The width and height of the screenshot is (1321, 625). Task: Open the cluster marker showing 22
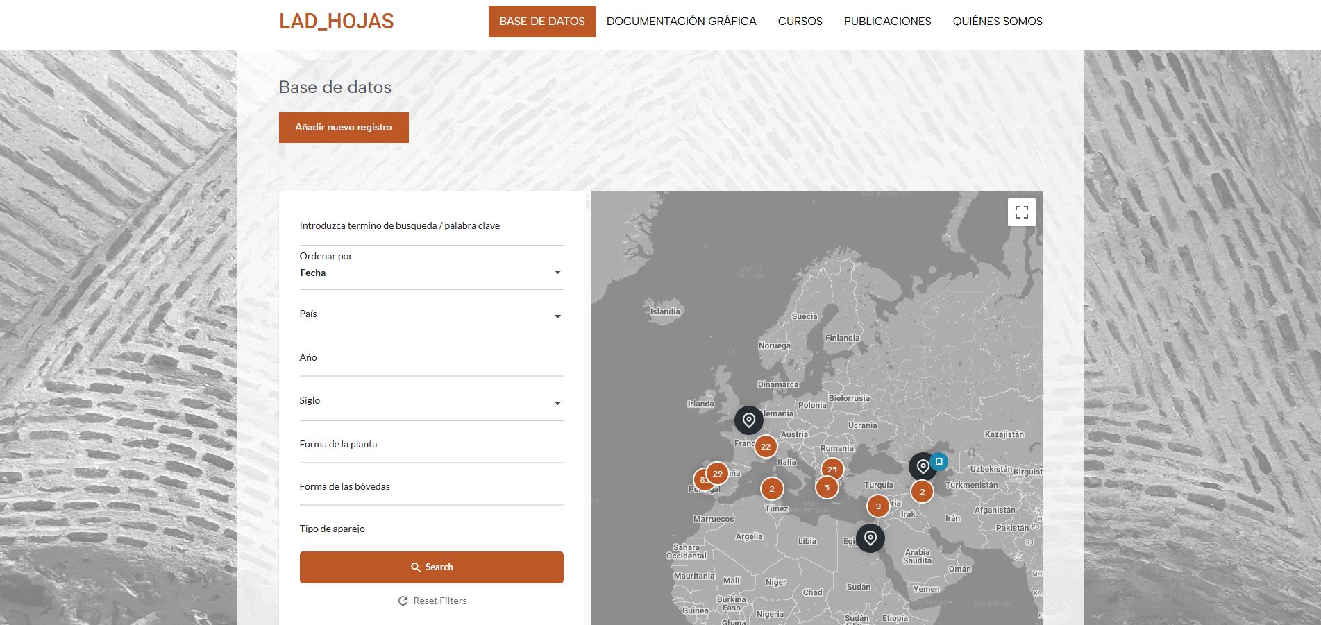[765, 447]
